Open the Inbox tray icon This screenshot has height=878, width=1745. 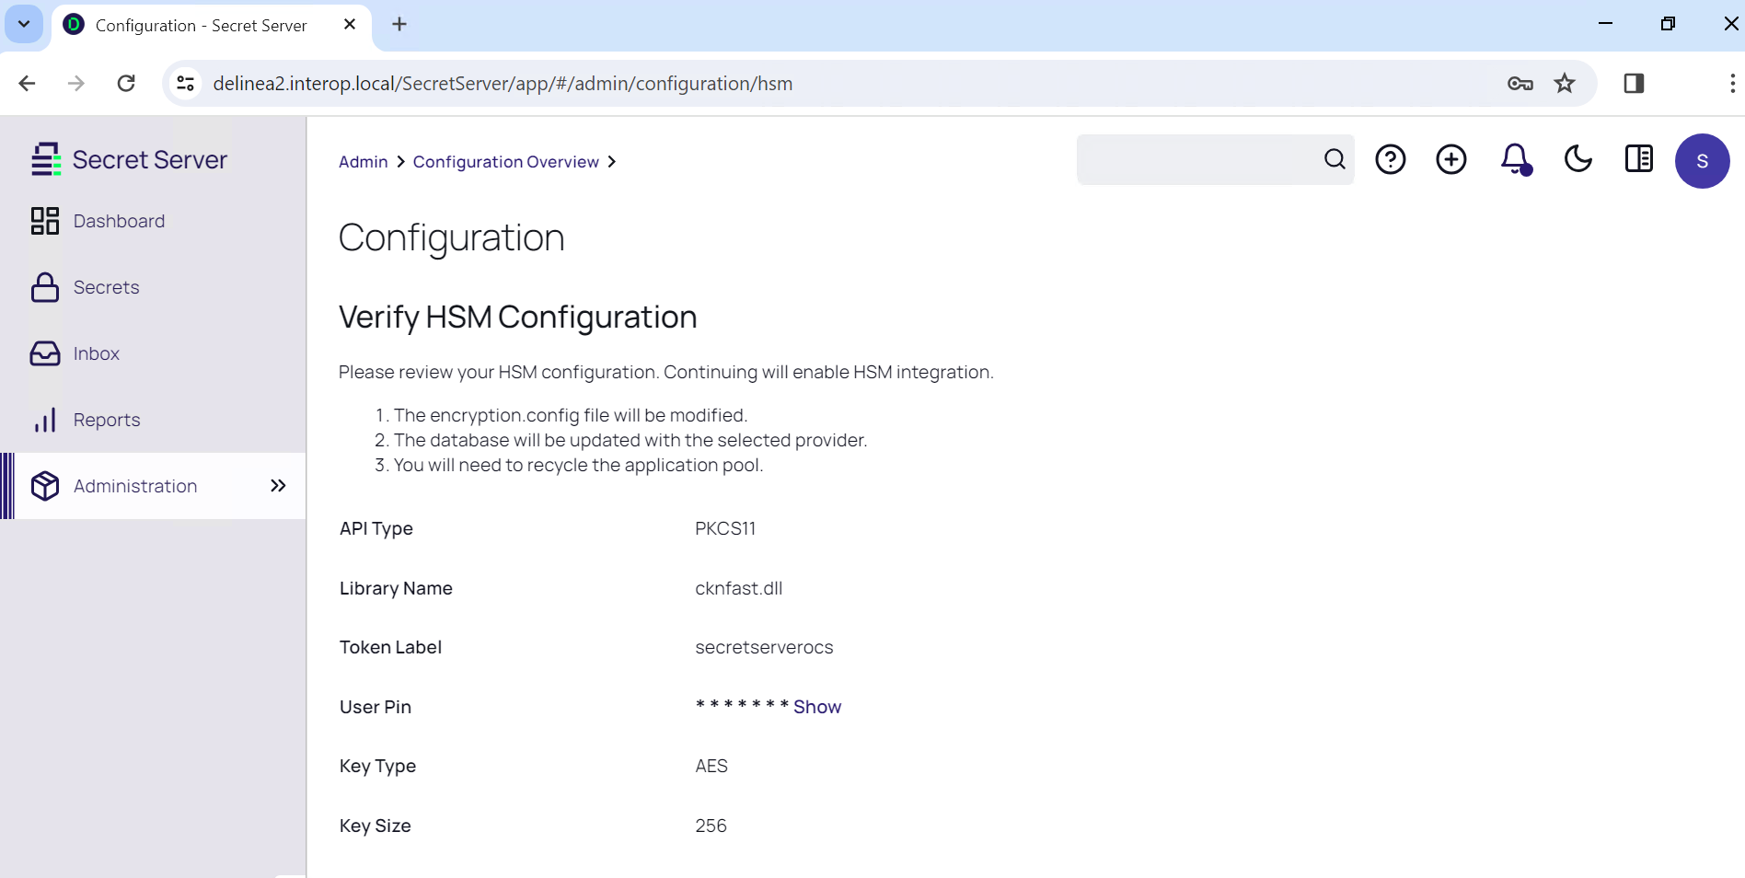click(x=45, y=353)
